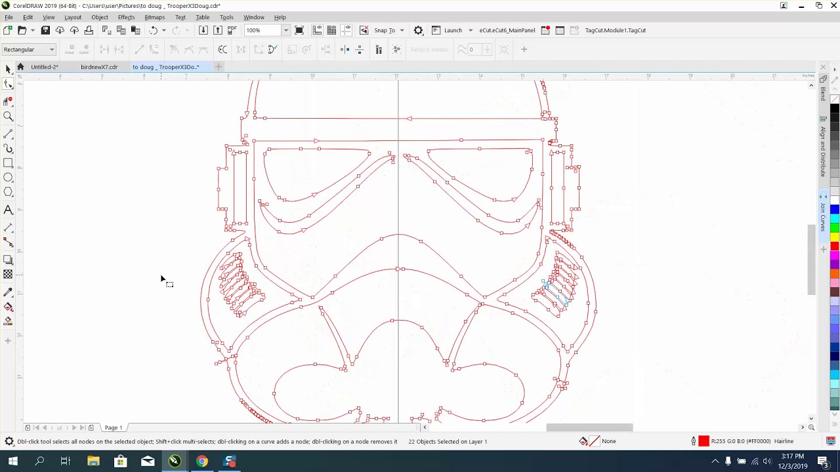The height and width of the screenshot is (472, 840).
Task: Click the red outline color swatch in status bar
Action: tap(703, 441)
